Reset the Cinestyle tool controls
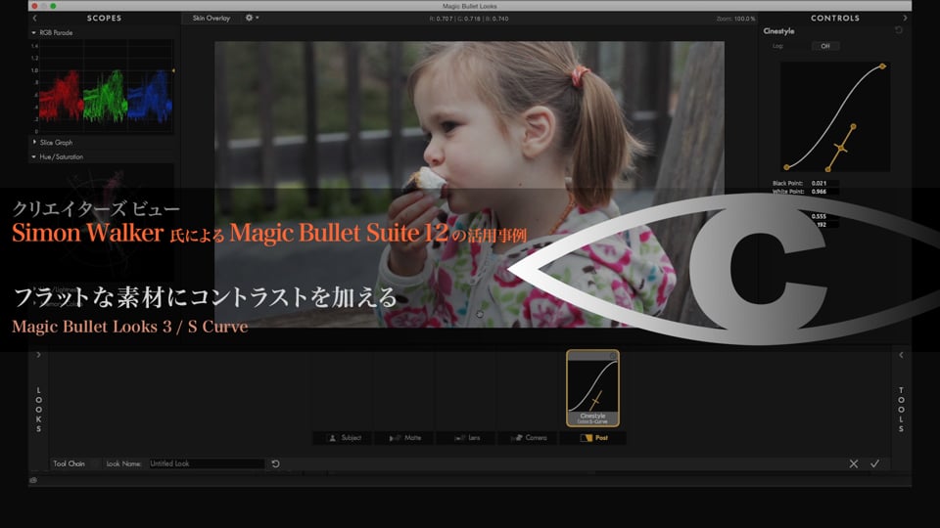The image size is (940, 528). coord(899,30)
